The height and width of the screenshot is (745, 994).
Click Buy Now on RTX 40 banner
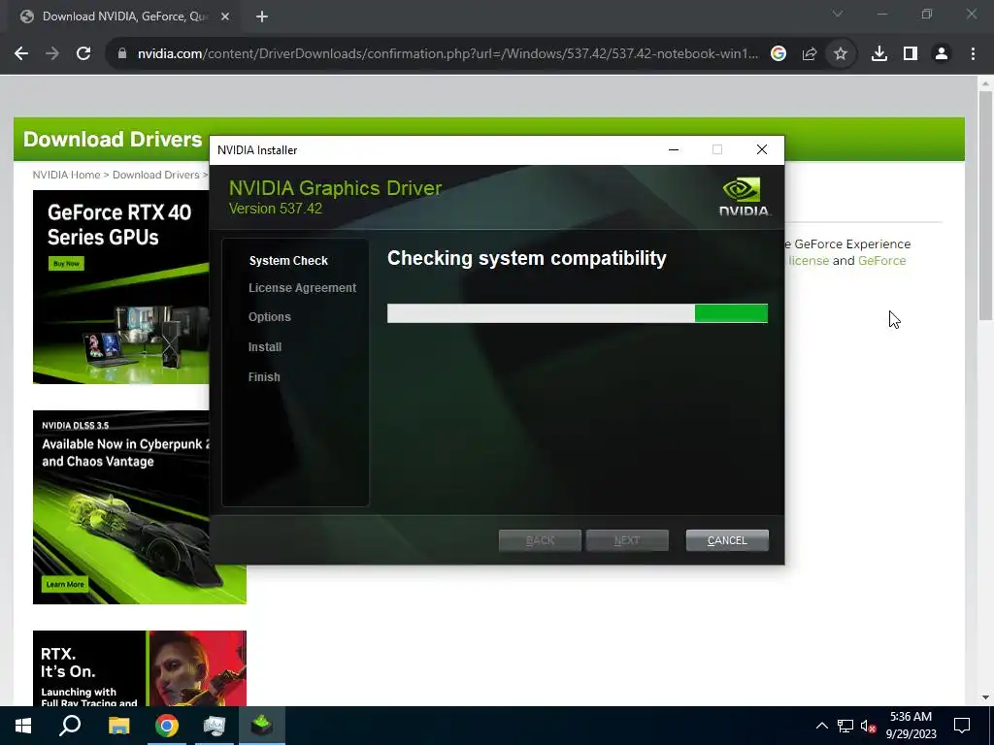pyautogui.click(x=66, y=264)
